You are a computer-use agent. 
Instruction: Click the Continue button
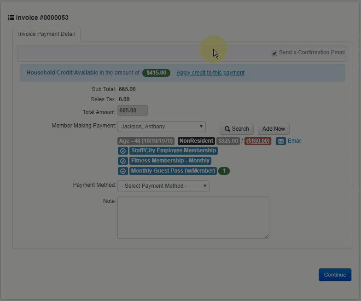click(335, 275)
